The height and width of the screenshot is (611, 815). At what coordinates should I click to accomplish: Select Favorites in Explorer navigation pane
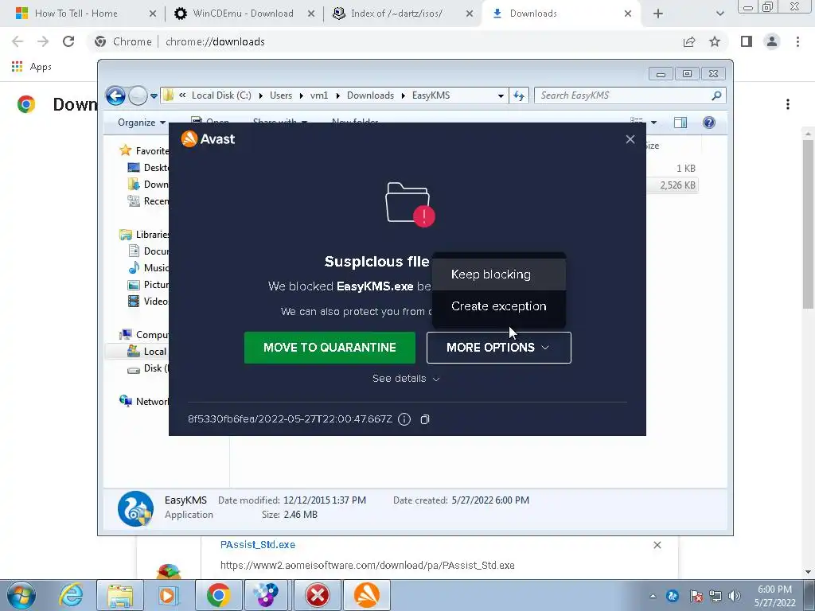point(144,150)
